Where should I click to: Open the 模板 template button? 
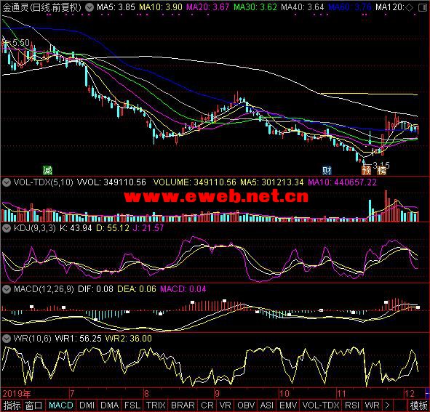point(419,405)
